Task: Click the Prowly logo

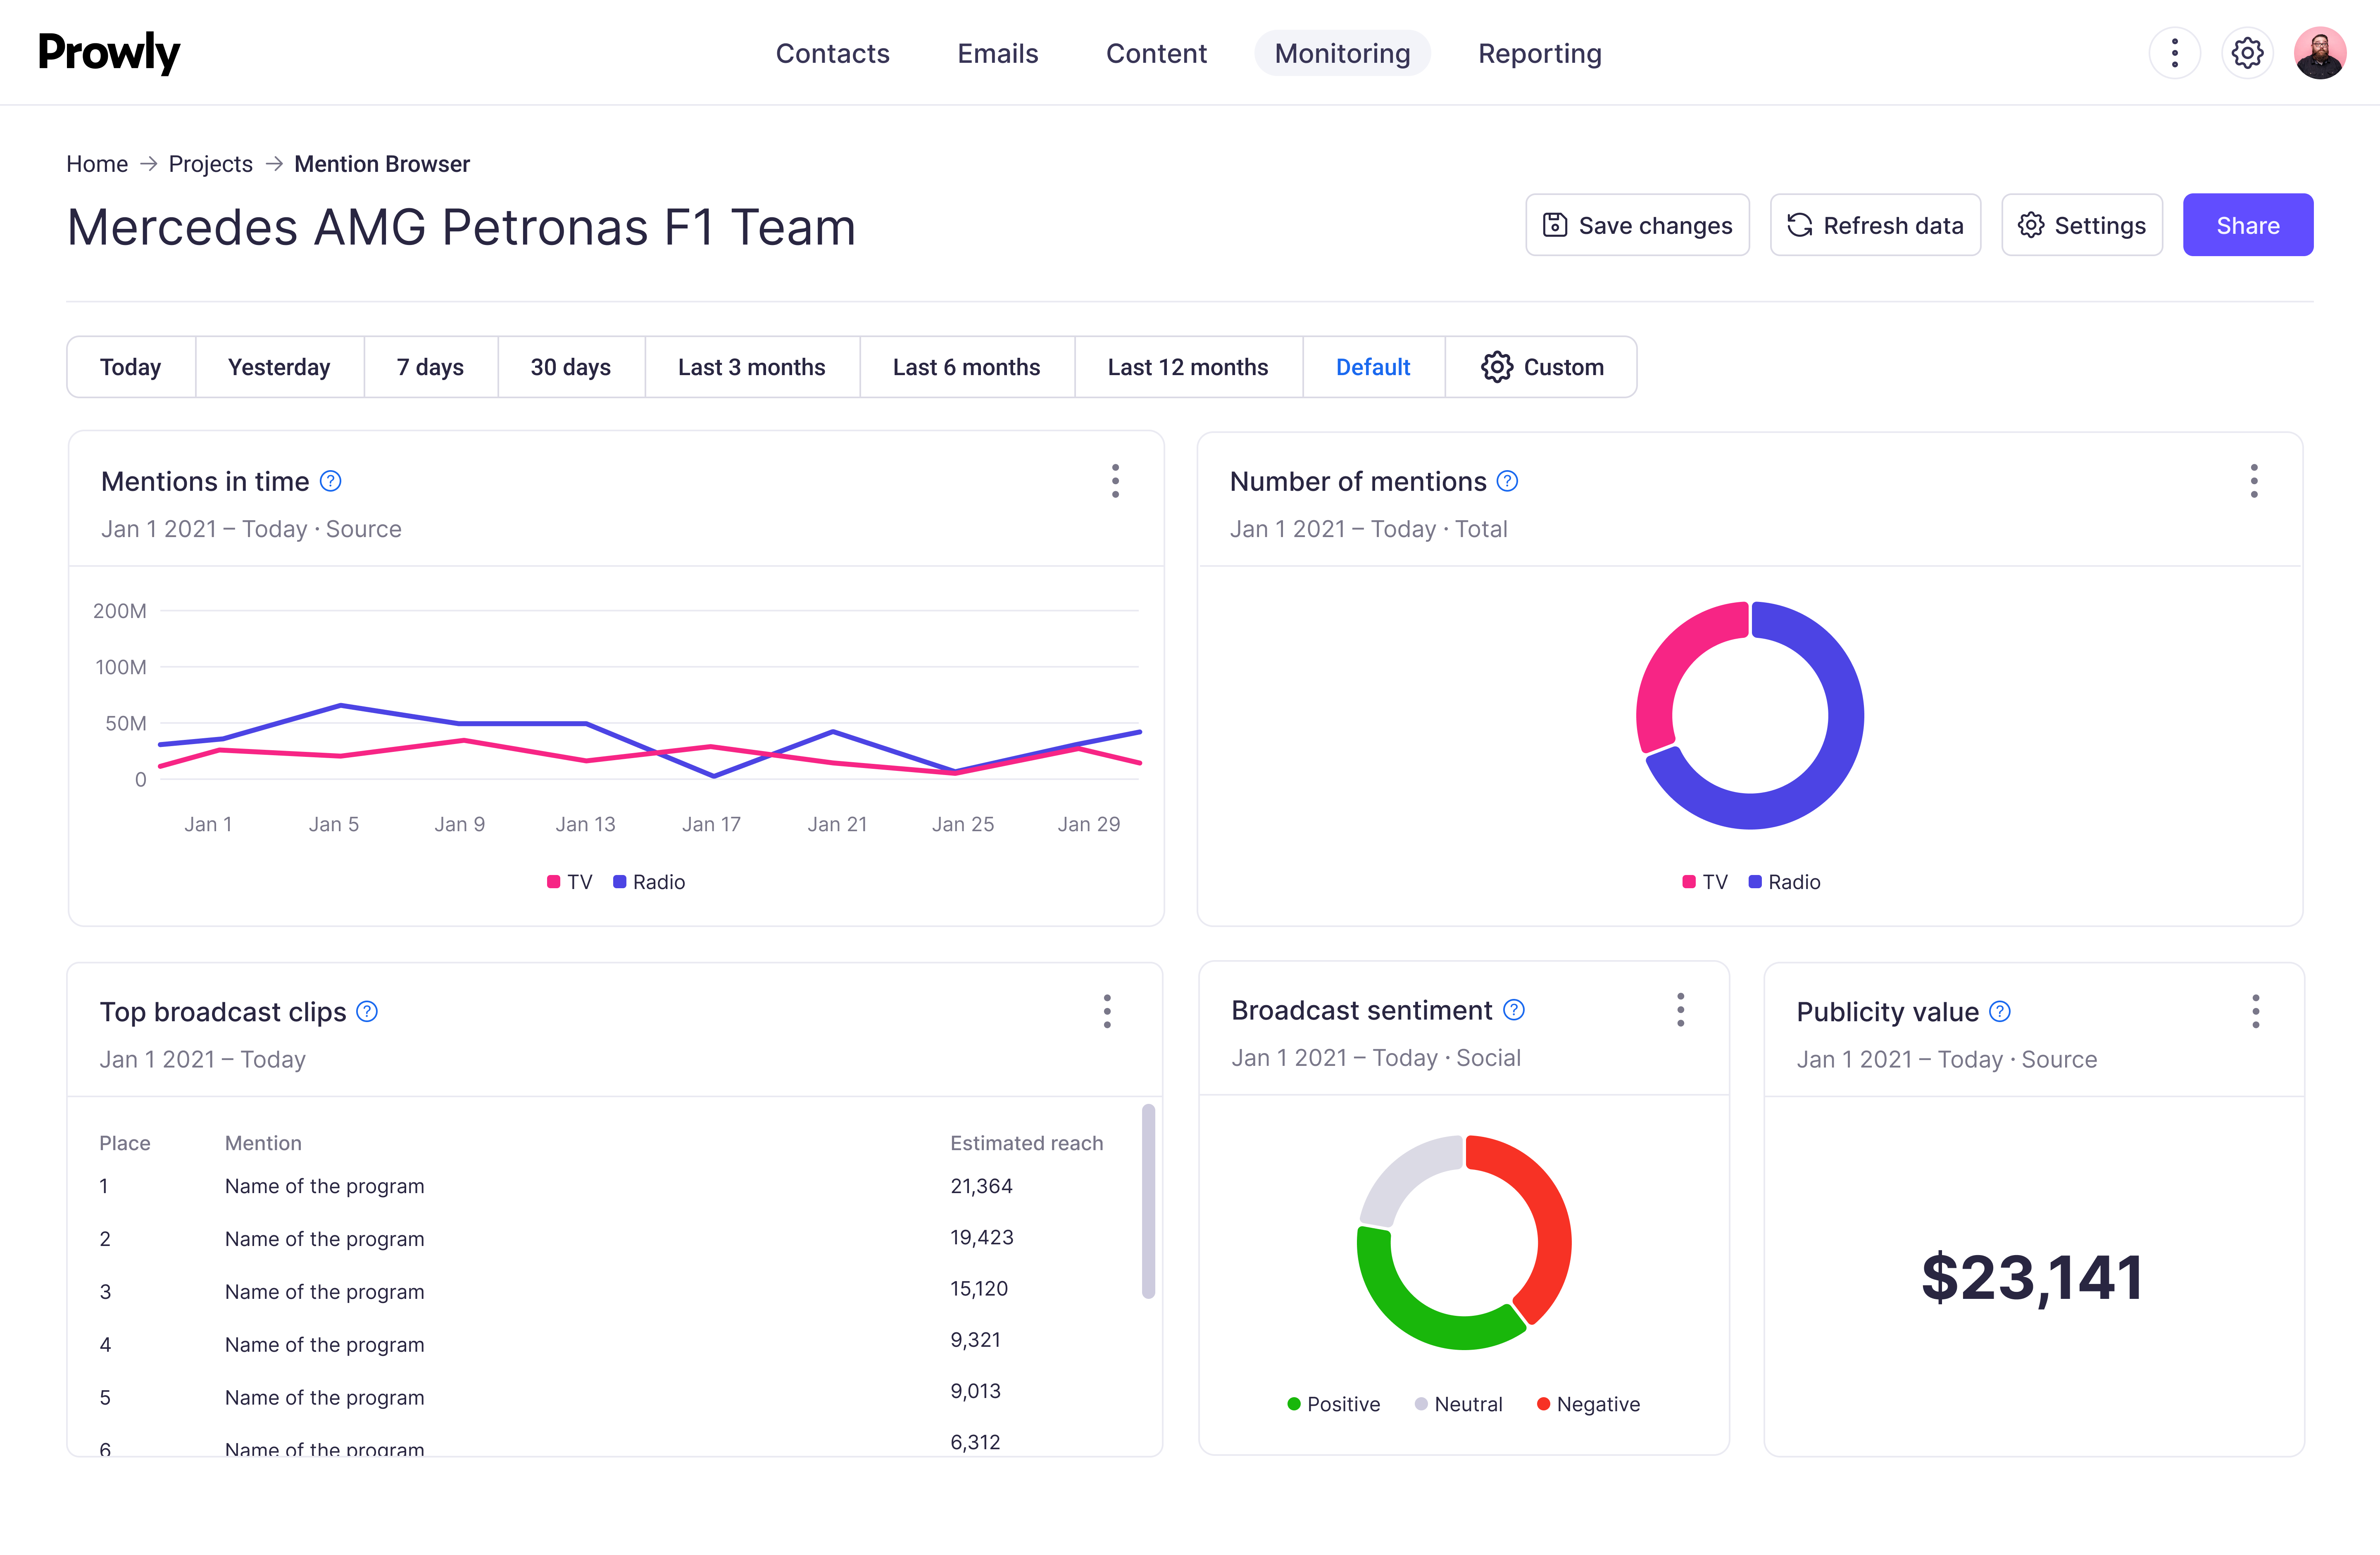Action: (109, 53)
